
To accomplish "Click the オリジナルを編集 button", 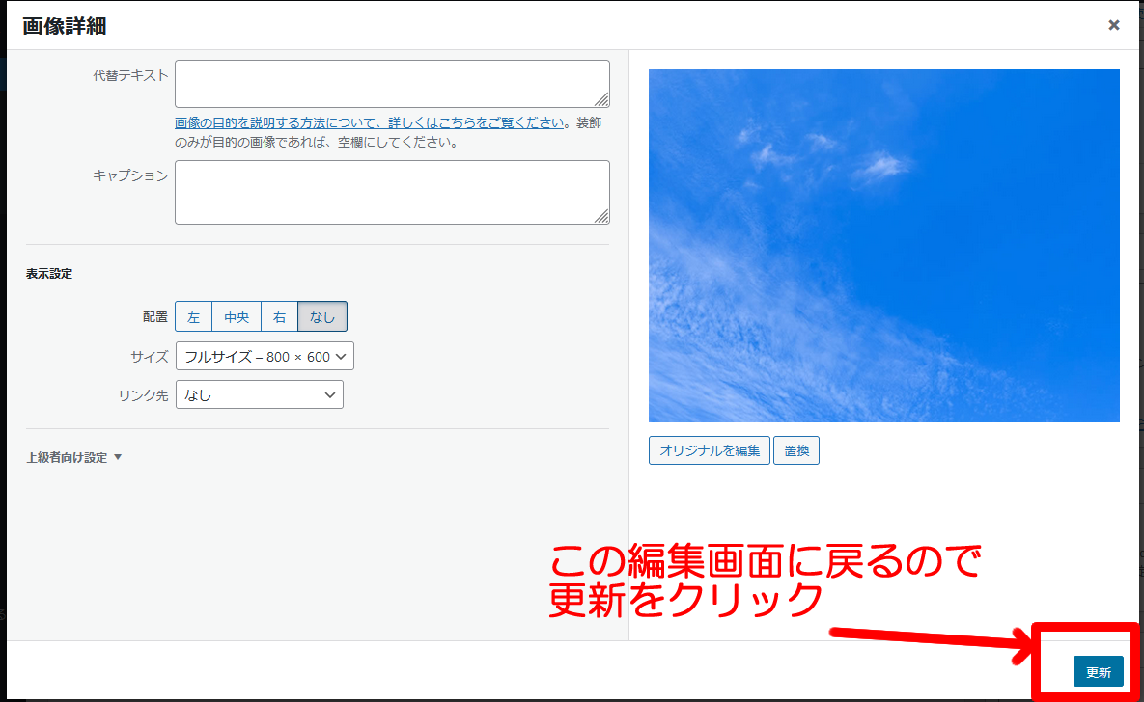I will click(x=710, y=450).
